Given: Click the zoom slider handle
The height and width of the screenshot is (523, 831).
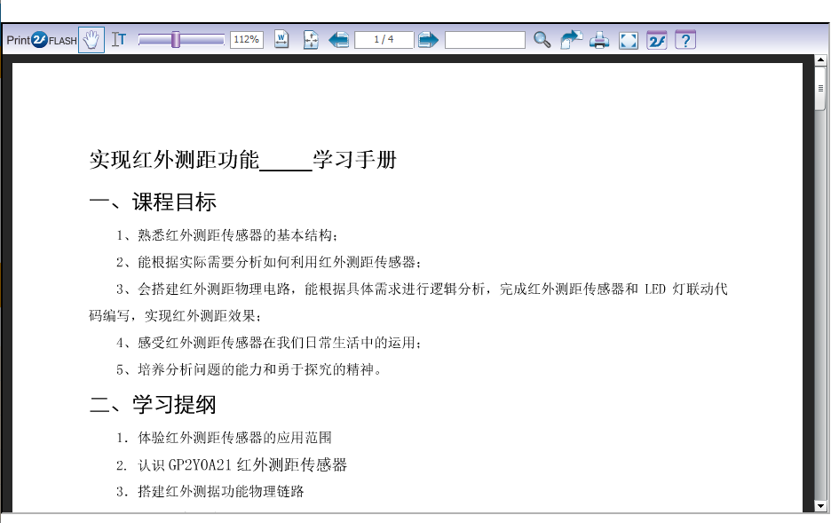Looking at the screenshot, I should (176, 39).
